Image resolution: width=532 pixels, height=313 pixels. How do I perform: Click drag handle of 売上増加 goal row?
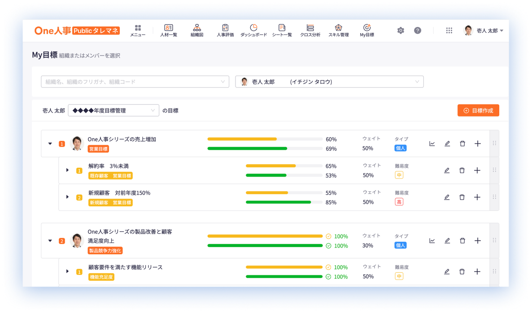coord(494,143)
